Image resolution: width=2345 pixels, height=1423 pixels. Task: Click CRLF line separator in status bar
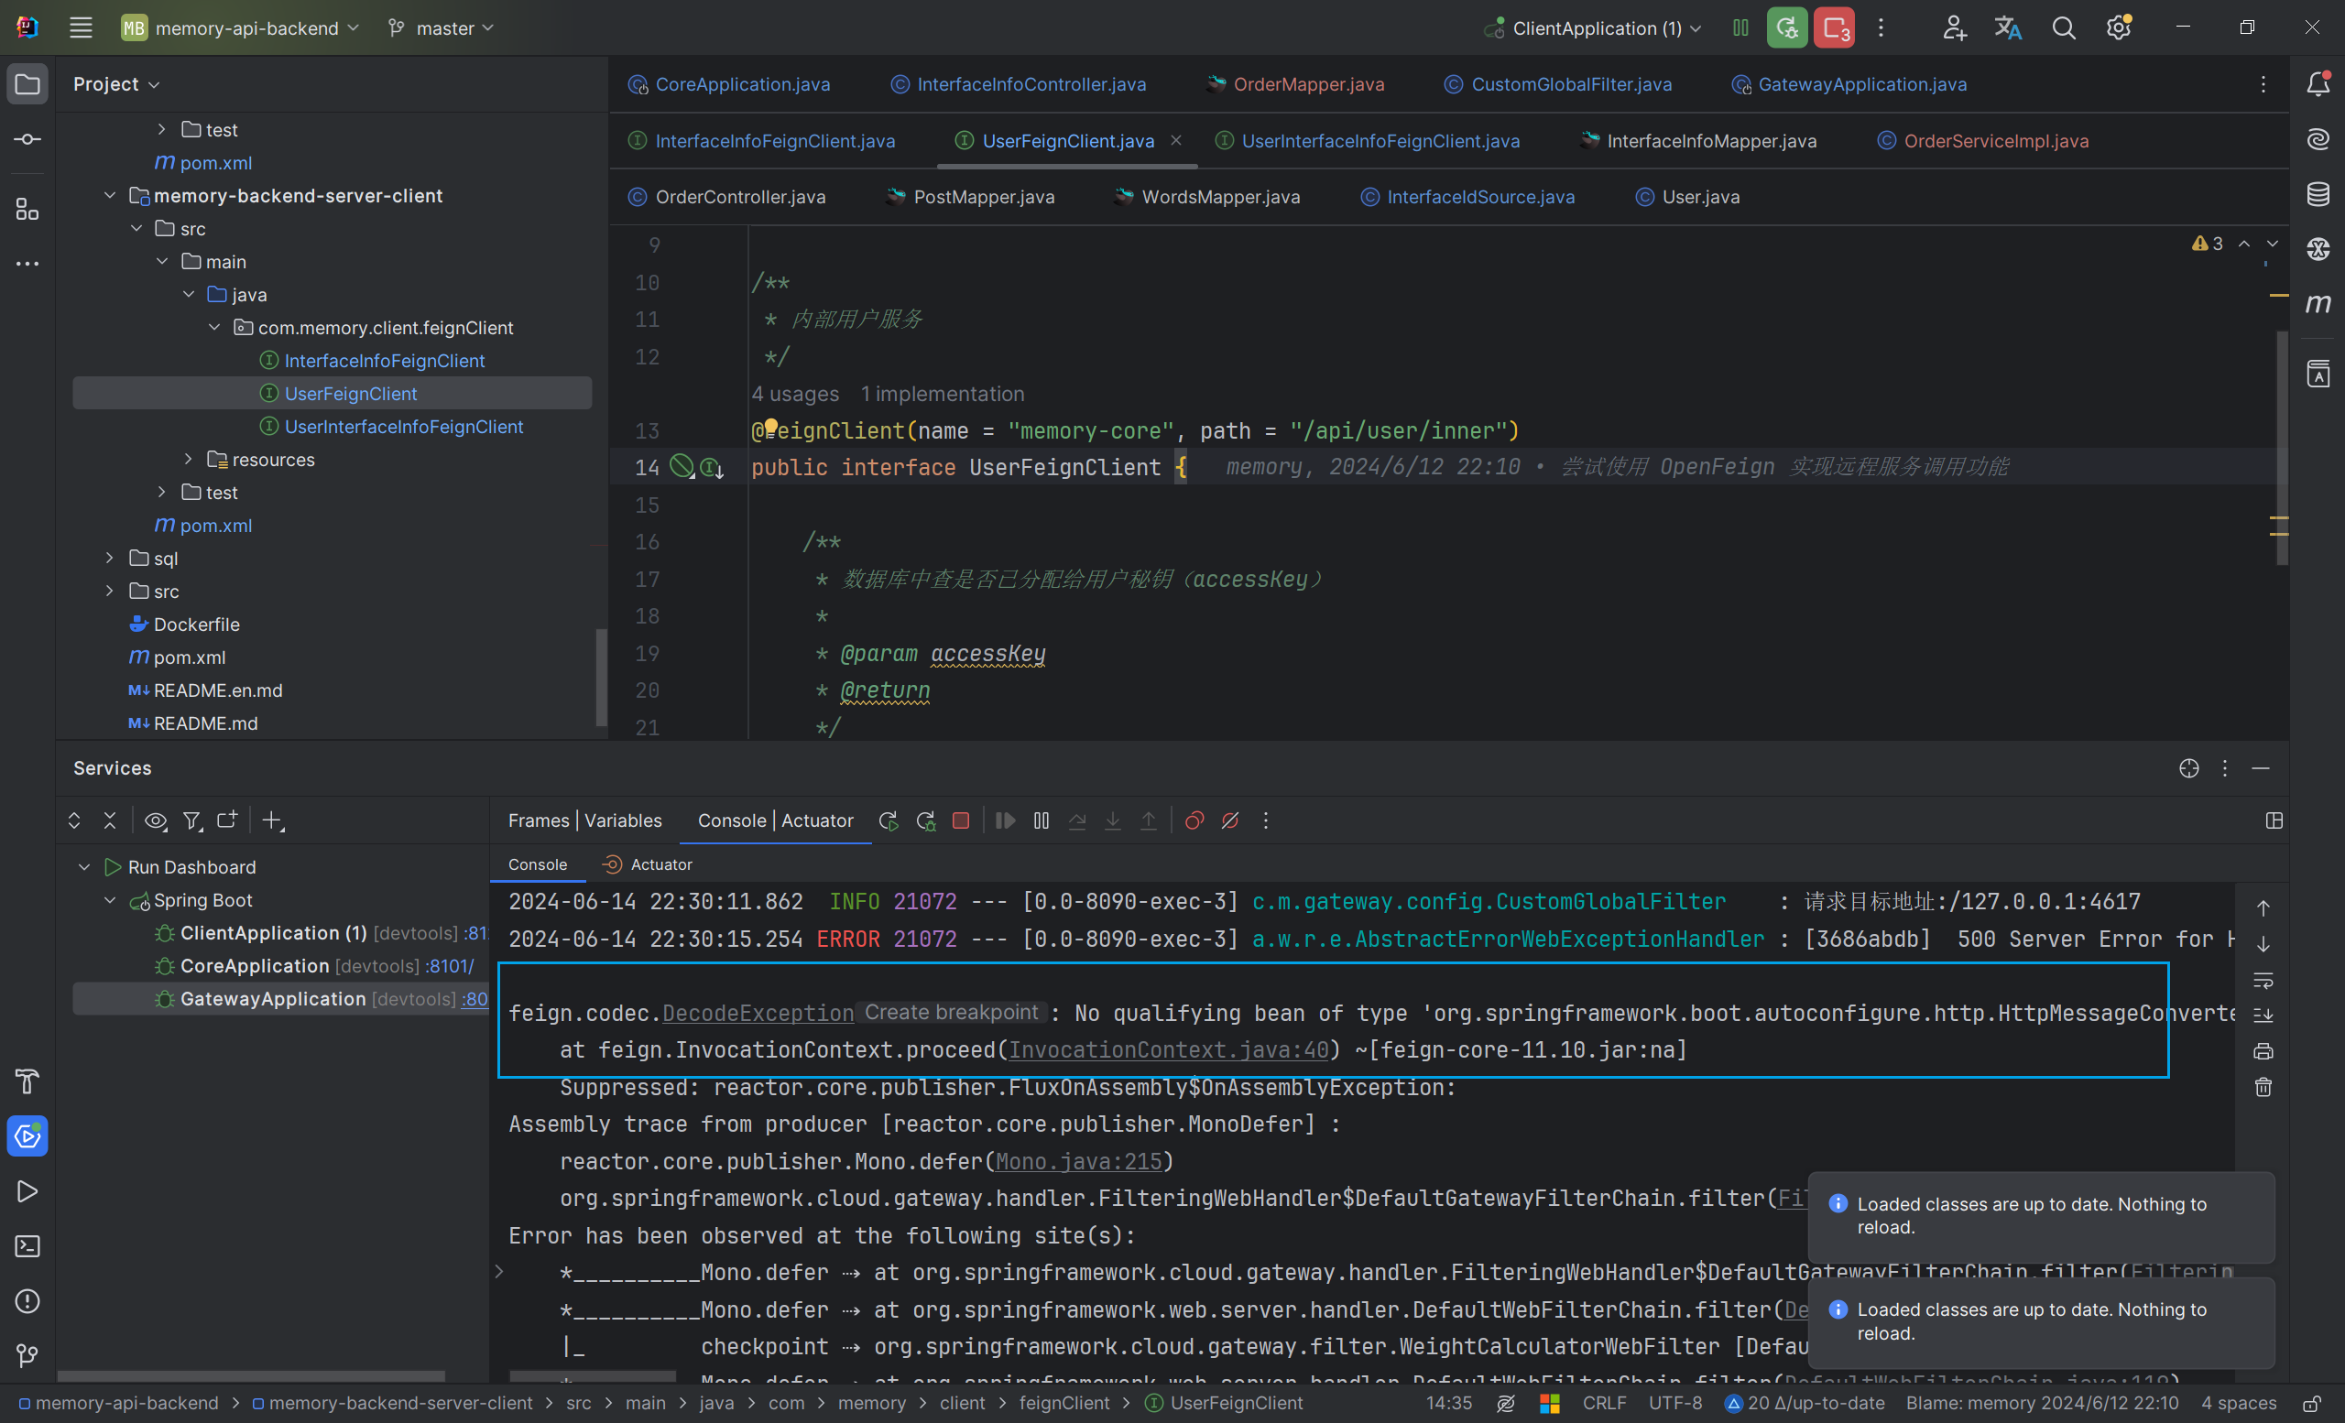pyautogui.click(x=1604, y=1404)
